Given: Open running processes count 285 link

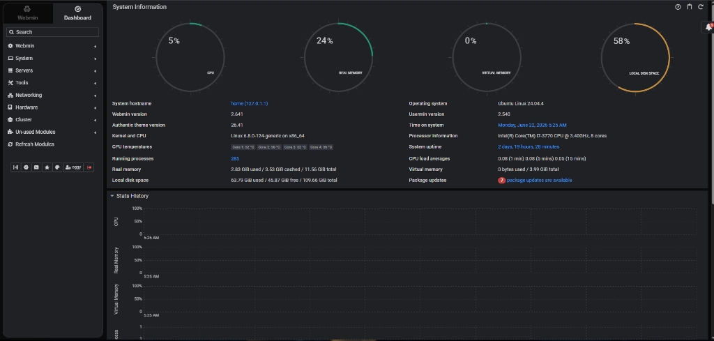Looking at the screenshot, I should point(235,158).
